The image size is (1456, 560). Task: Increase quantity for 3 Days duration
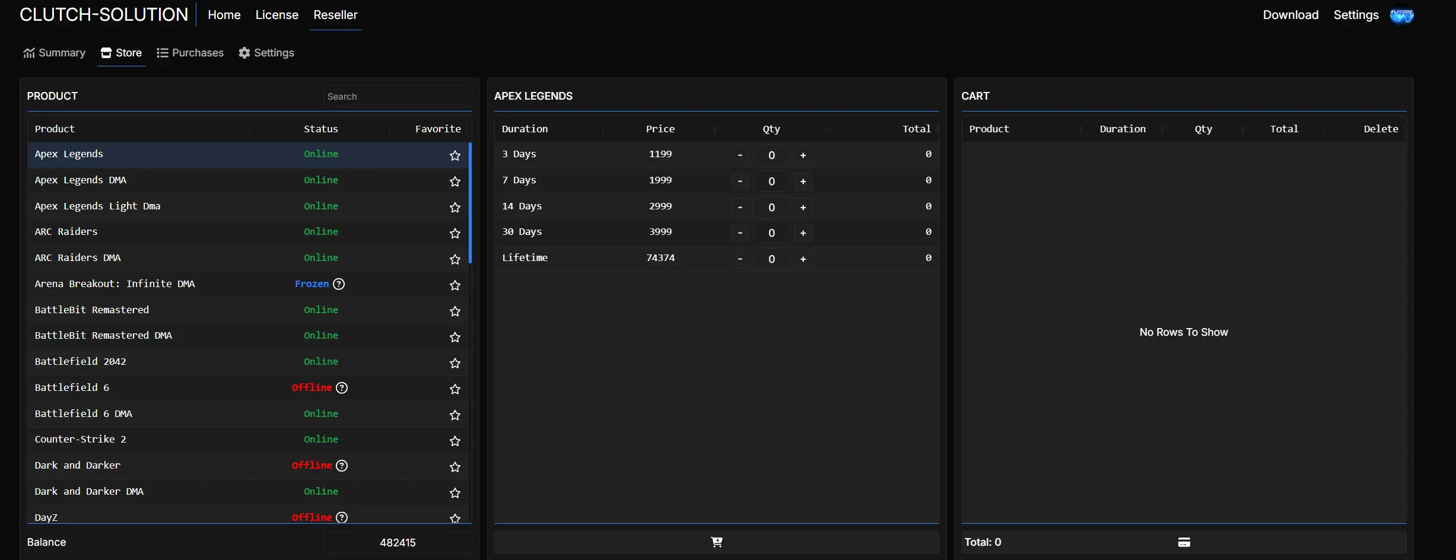(803, 155)
